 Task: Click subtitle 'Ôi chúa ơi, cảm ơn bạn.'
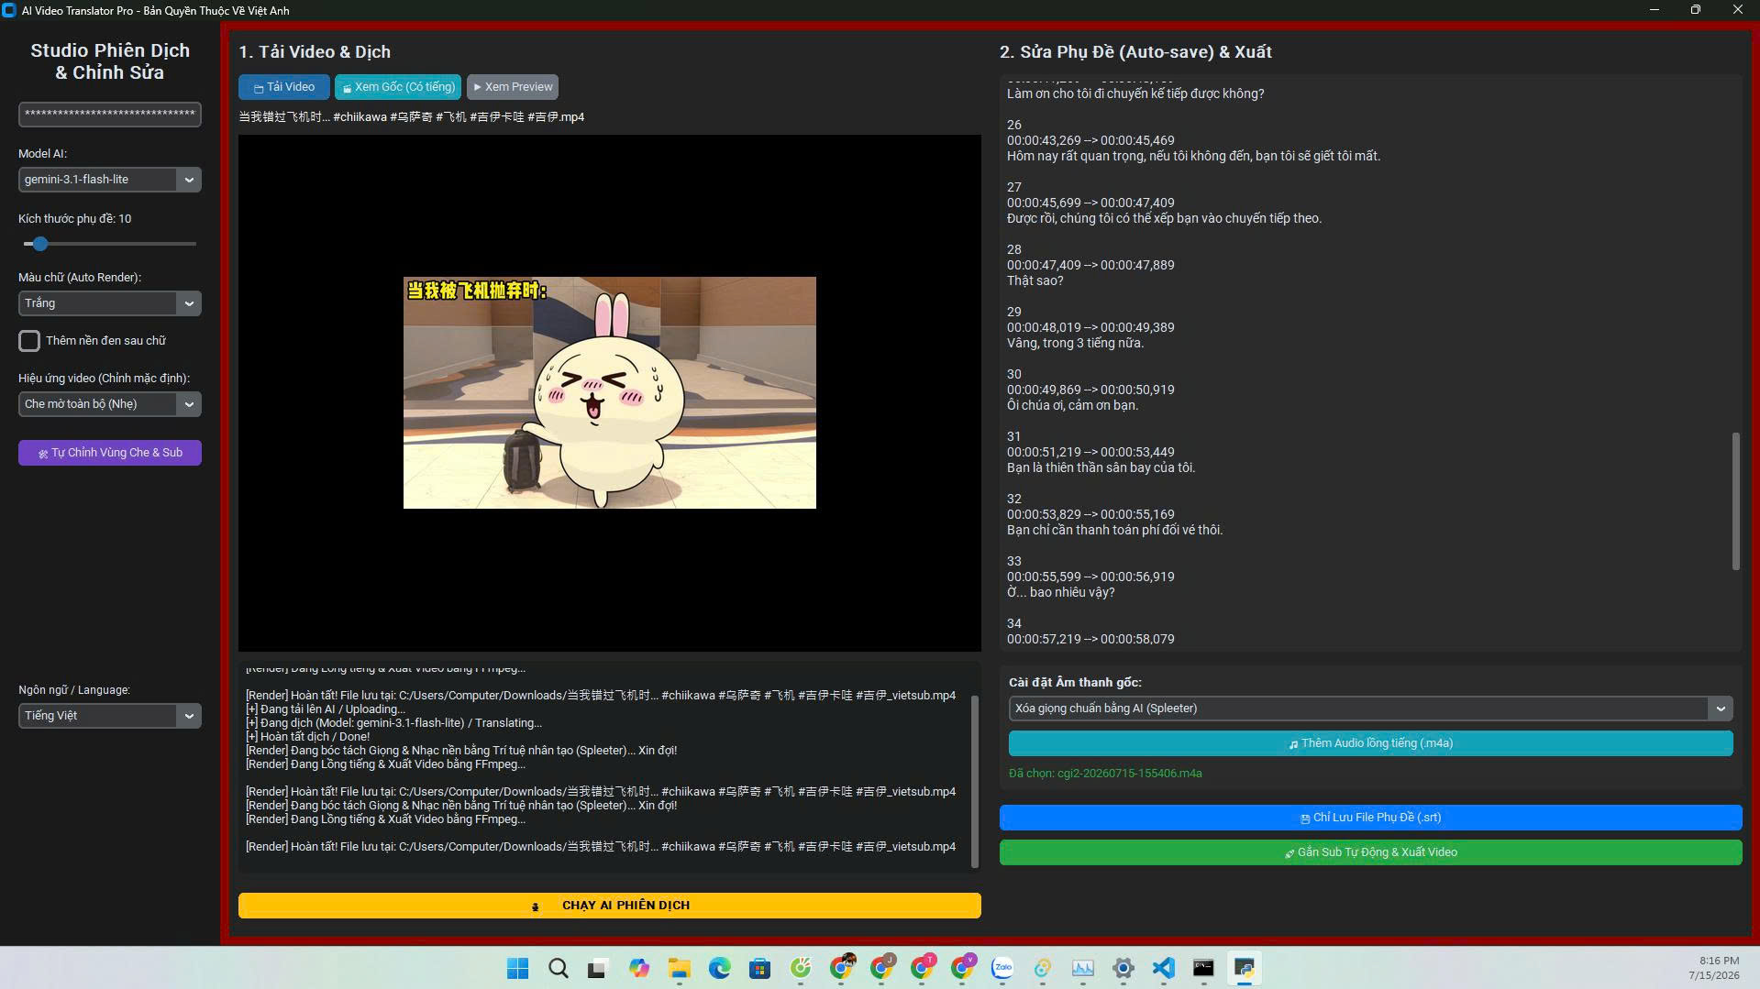tap(1072, 405)
